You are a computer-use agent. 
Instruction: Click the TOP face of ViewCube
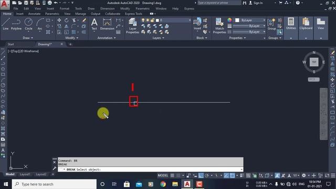(x=314, y=62)
